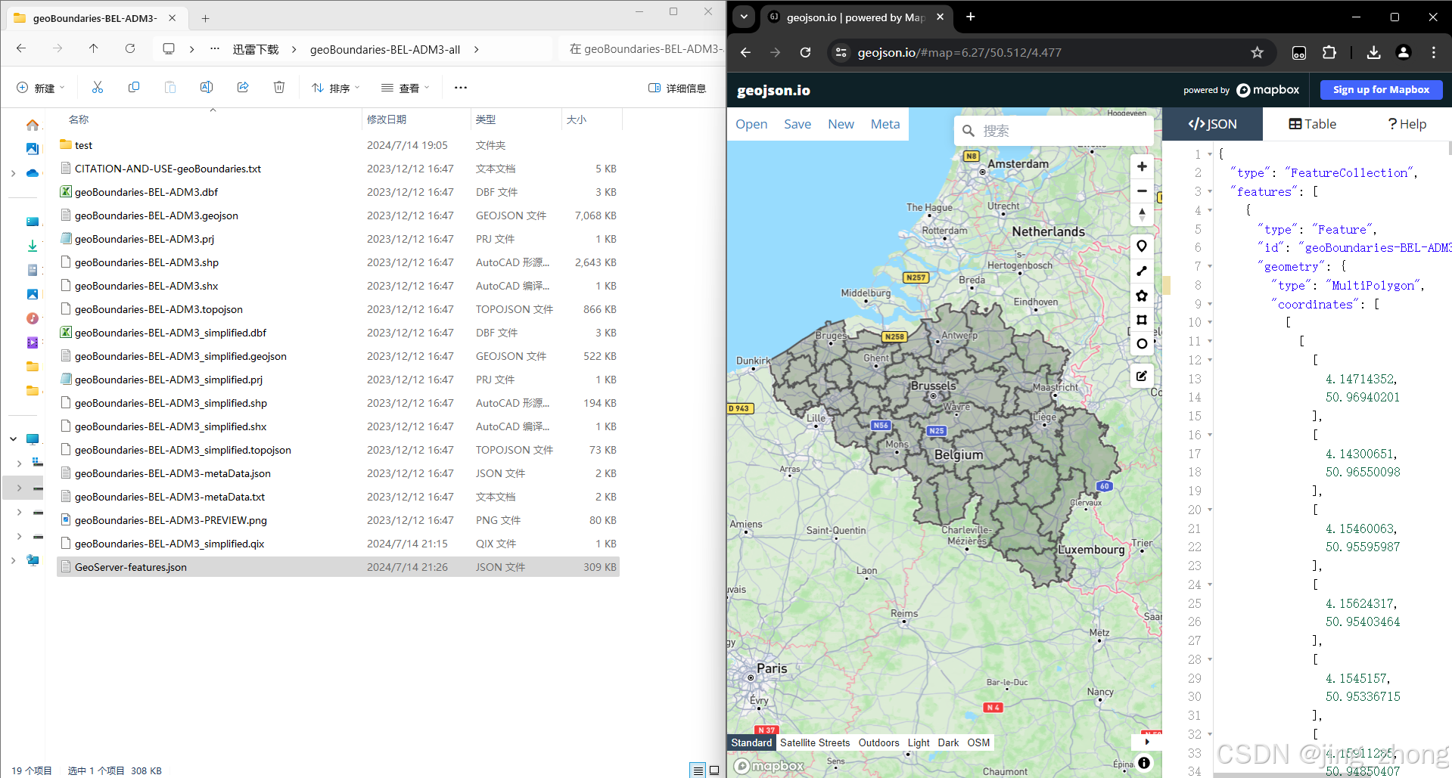Screen dimensions: 1452x778
Task: Click the delete trash icon in Explorer
Action: [x=279, y=88]
